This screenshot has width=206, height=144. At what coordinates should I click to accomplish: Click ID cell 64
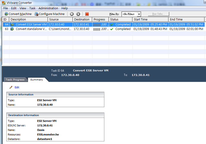pos(6,25)
